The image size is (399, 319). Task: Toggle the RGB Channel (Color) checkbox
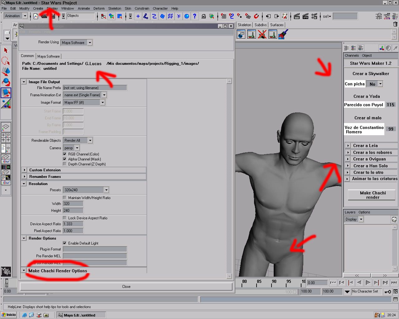(x=65, y=154)
